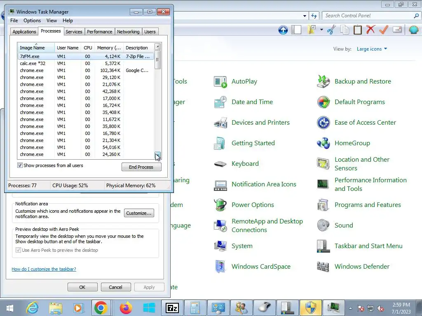Click the orange checkmark Properties icon
The height and width of the screenshot is (316, 422).
(384, 30)
